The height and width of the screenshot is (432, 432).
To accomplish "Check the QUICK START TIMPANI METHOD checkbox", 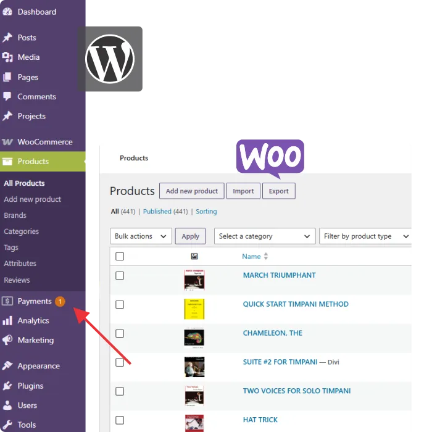I will tap(120, 304).
